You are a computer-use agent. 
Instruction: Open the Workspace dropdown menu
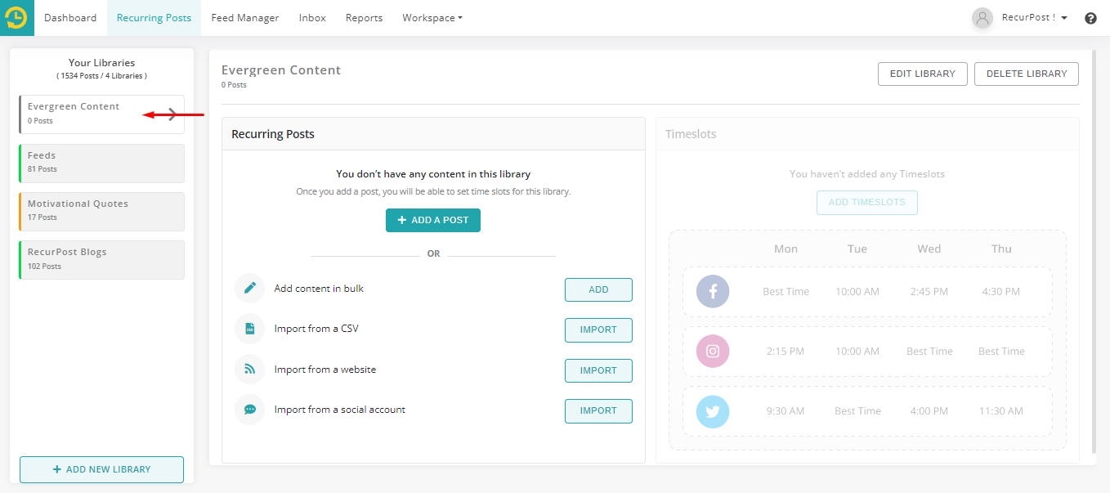click(432, 18)
